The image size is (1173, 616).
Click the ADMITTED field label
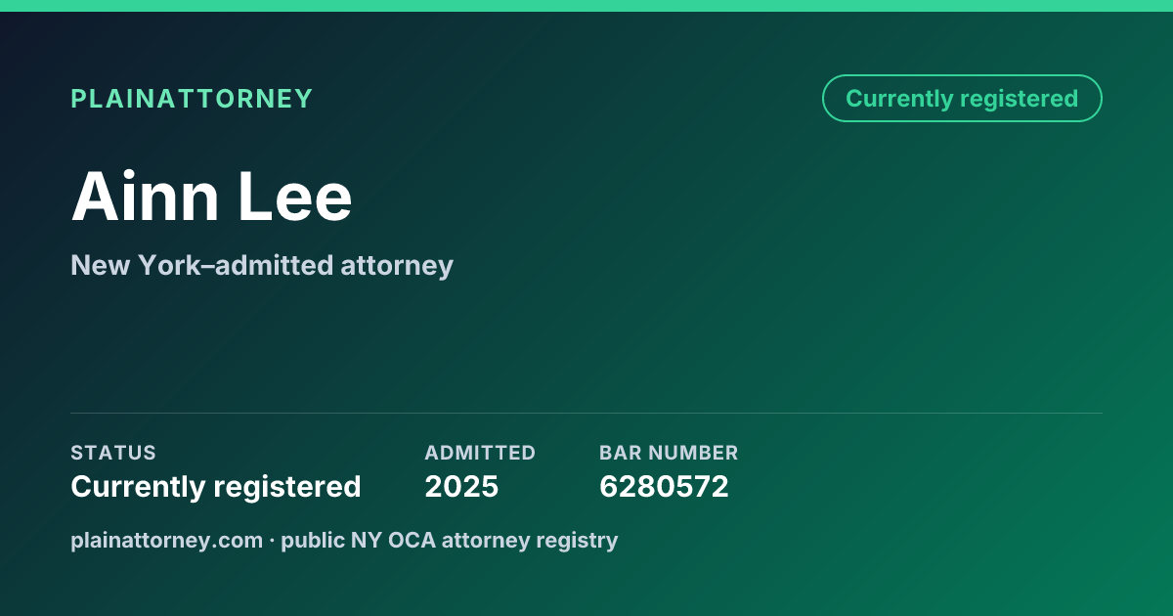pos(480,453)
